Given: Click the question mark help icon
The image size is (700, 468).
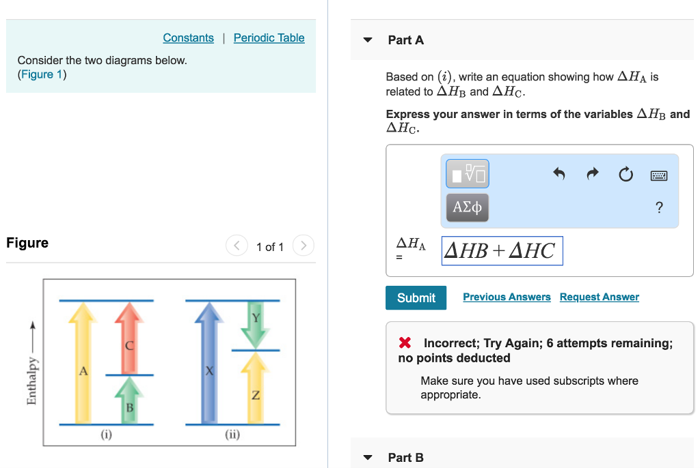Looking at the screenshot, I should pos(659,207).
